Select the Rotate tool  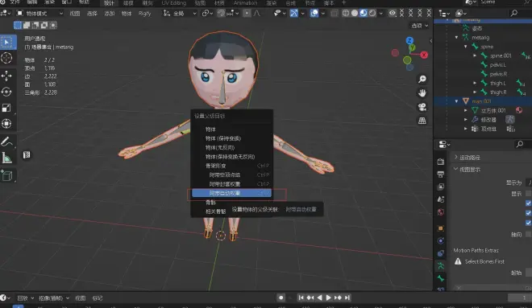pos(6,92)
